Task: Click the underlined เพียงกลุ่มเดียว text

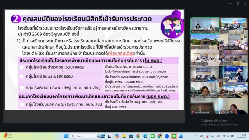Action: click(x=121, y=53)
